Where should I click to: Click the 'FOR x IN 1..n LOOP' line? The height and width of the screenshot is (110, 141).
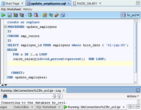point(30,54)
